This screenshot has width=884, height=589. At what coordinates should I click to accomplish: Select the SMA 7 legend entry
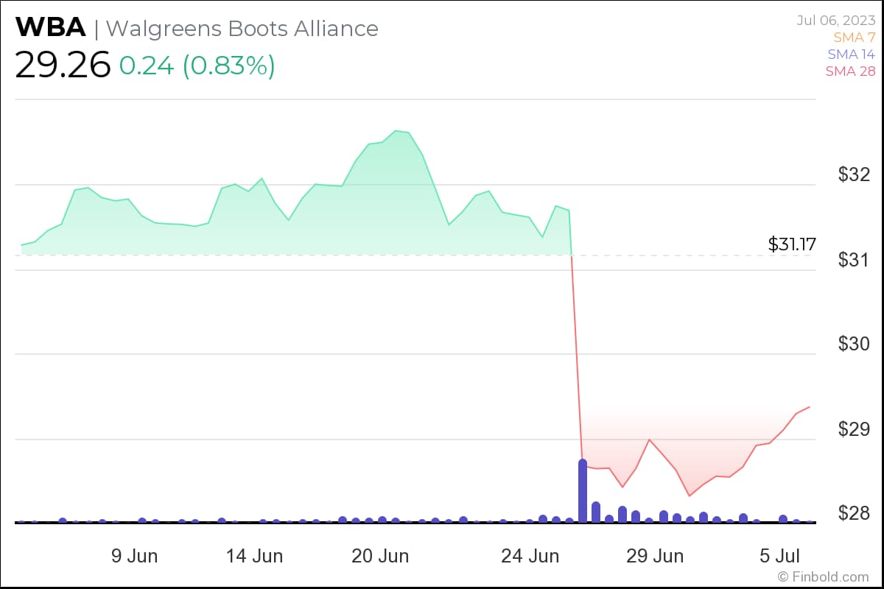click(x=855, y=37)
